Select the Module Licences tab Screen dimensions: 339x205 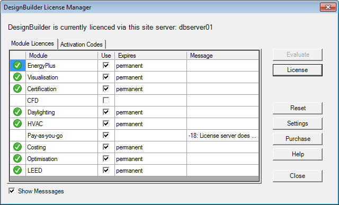32,43
